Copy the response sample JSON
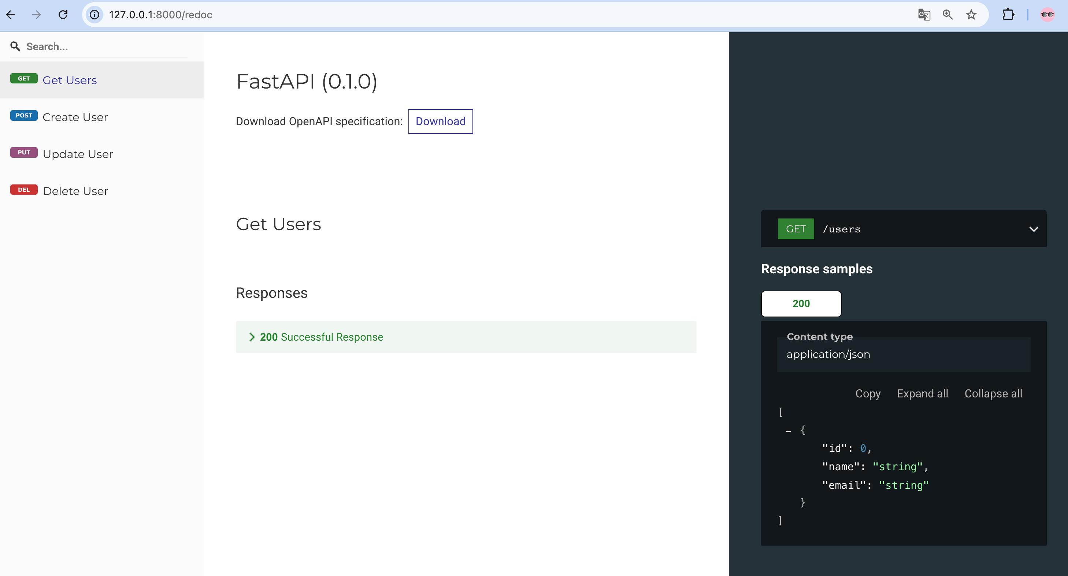 [868, 394]
